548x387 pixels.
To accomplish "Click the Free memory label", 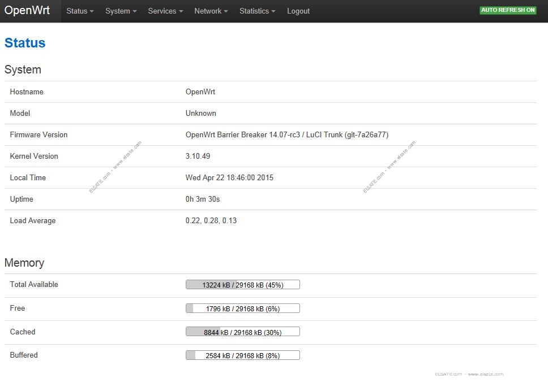I will click(x=18, y=308).
